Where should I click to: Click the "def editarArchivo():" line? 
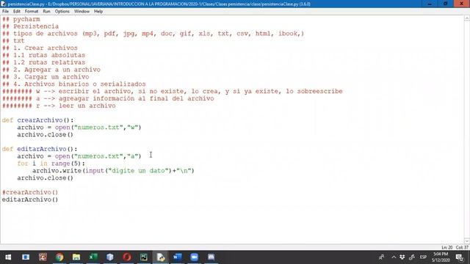(40, 149)
